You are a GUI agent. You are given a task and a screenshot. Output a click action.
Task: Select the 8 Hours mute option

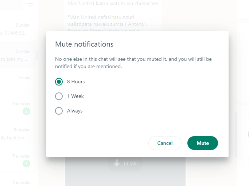click(59, 82)
